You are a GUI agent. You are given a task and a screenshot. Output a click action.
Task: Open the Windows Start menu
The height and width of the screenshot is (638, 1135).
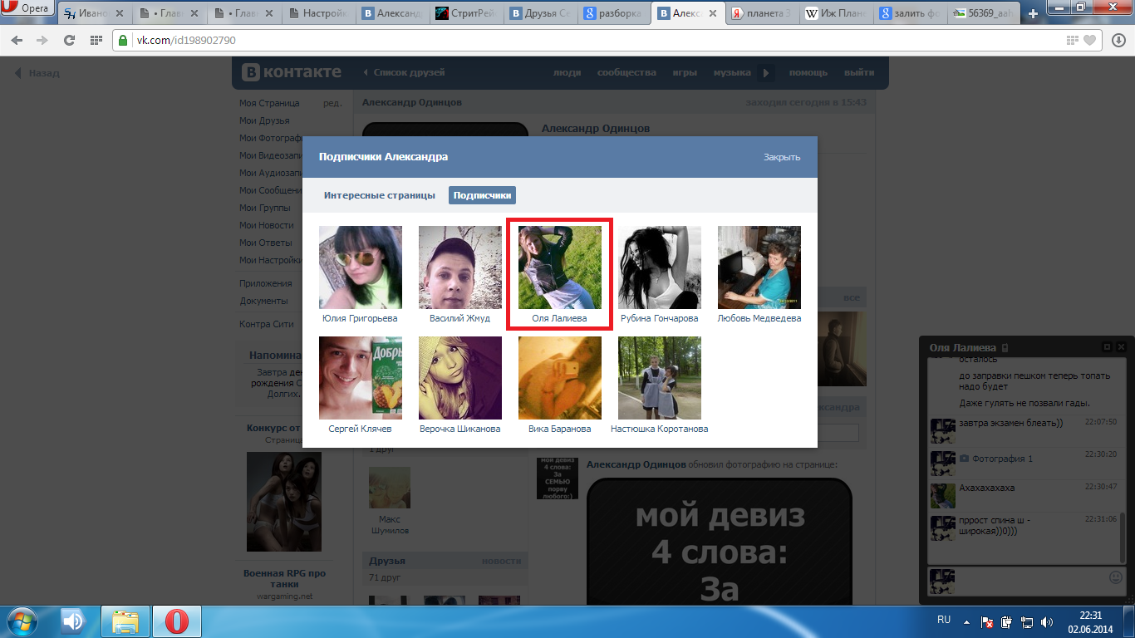coord(22,621)
